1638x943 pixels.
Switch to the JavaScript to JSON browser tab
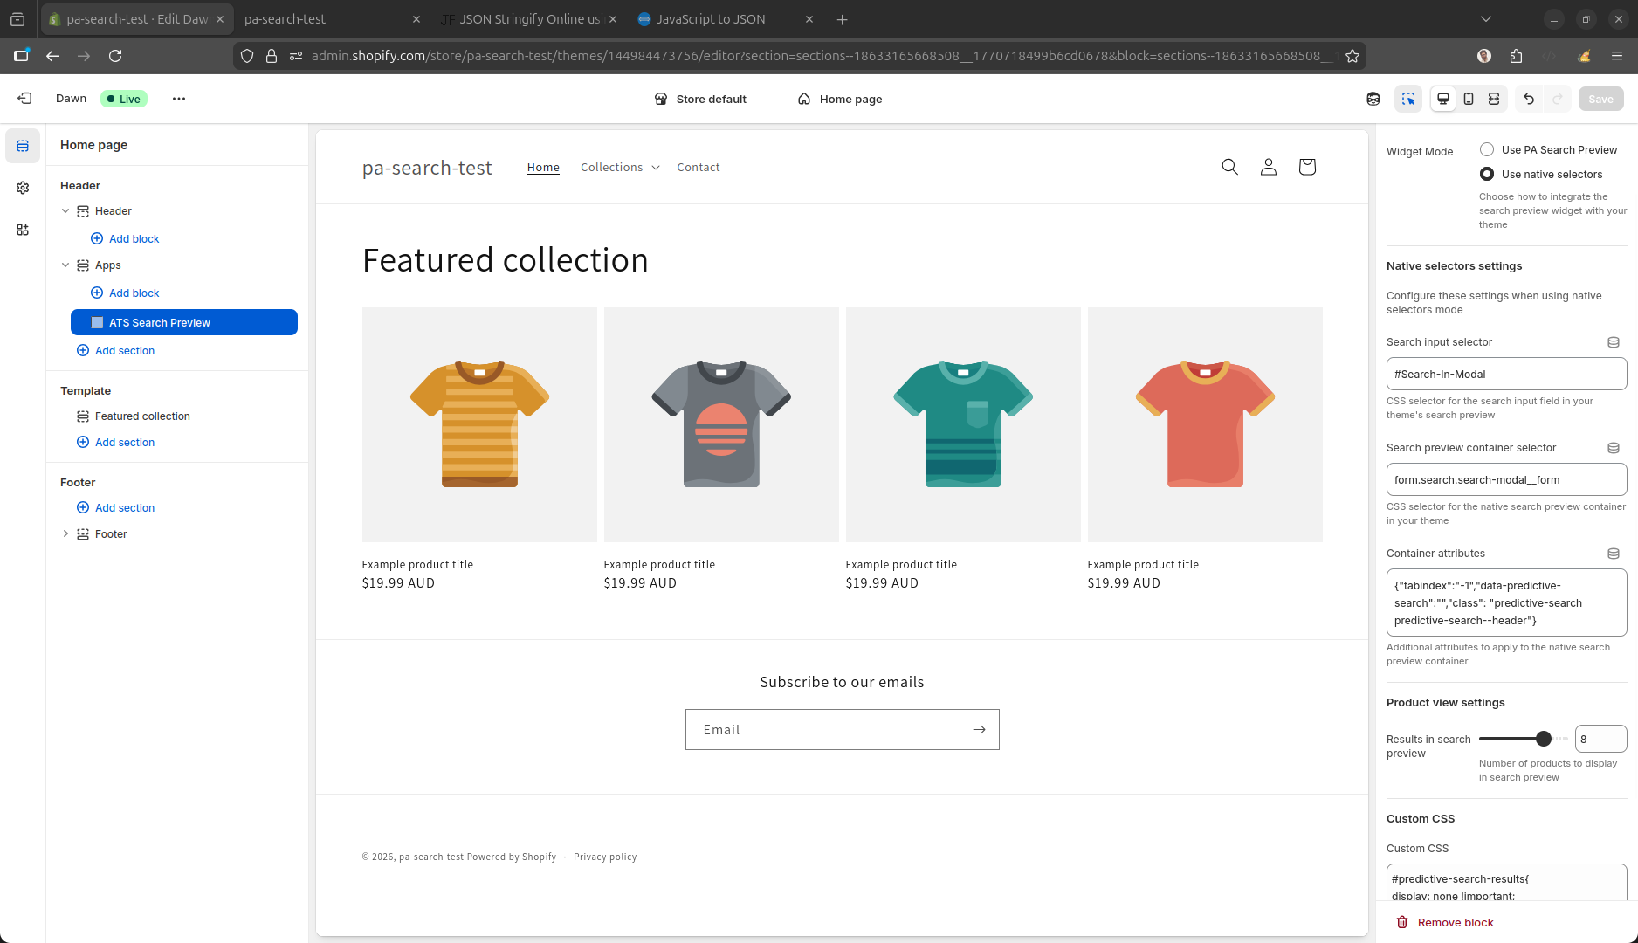[712, 18]
